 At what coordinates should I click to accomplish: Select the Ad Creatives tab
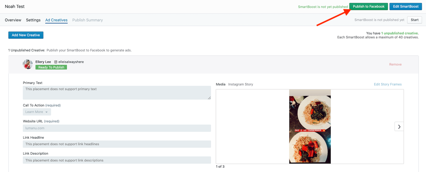tap(57, 20)
